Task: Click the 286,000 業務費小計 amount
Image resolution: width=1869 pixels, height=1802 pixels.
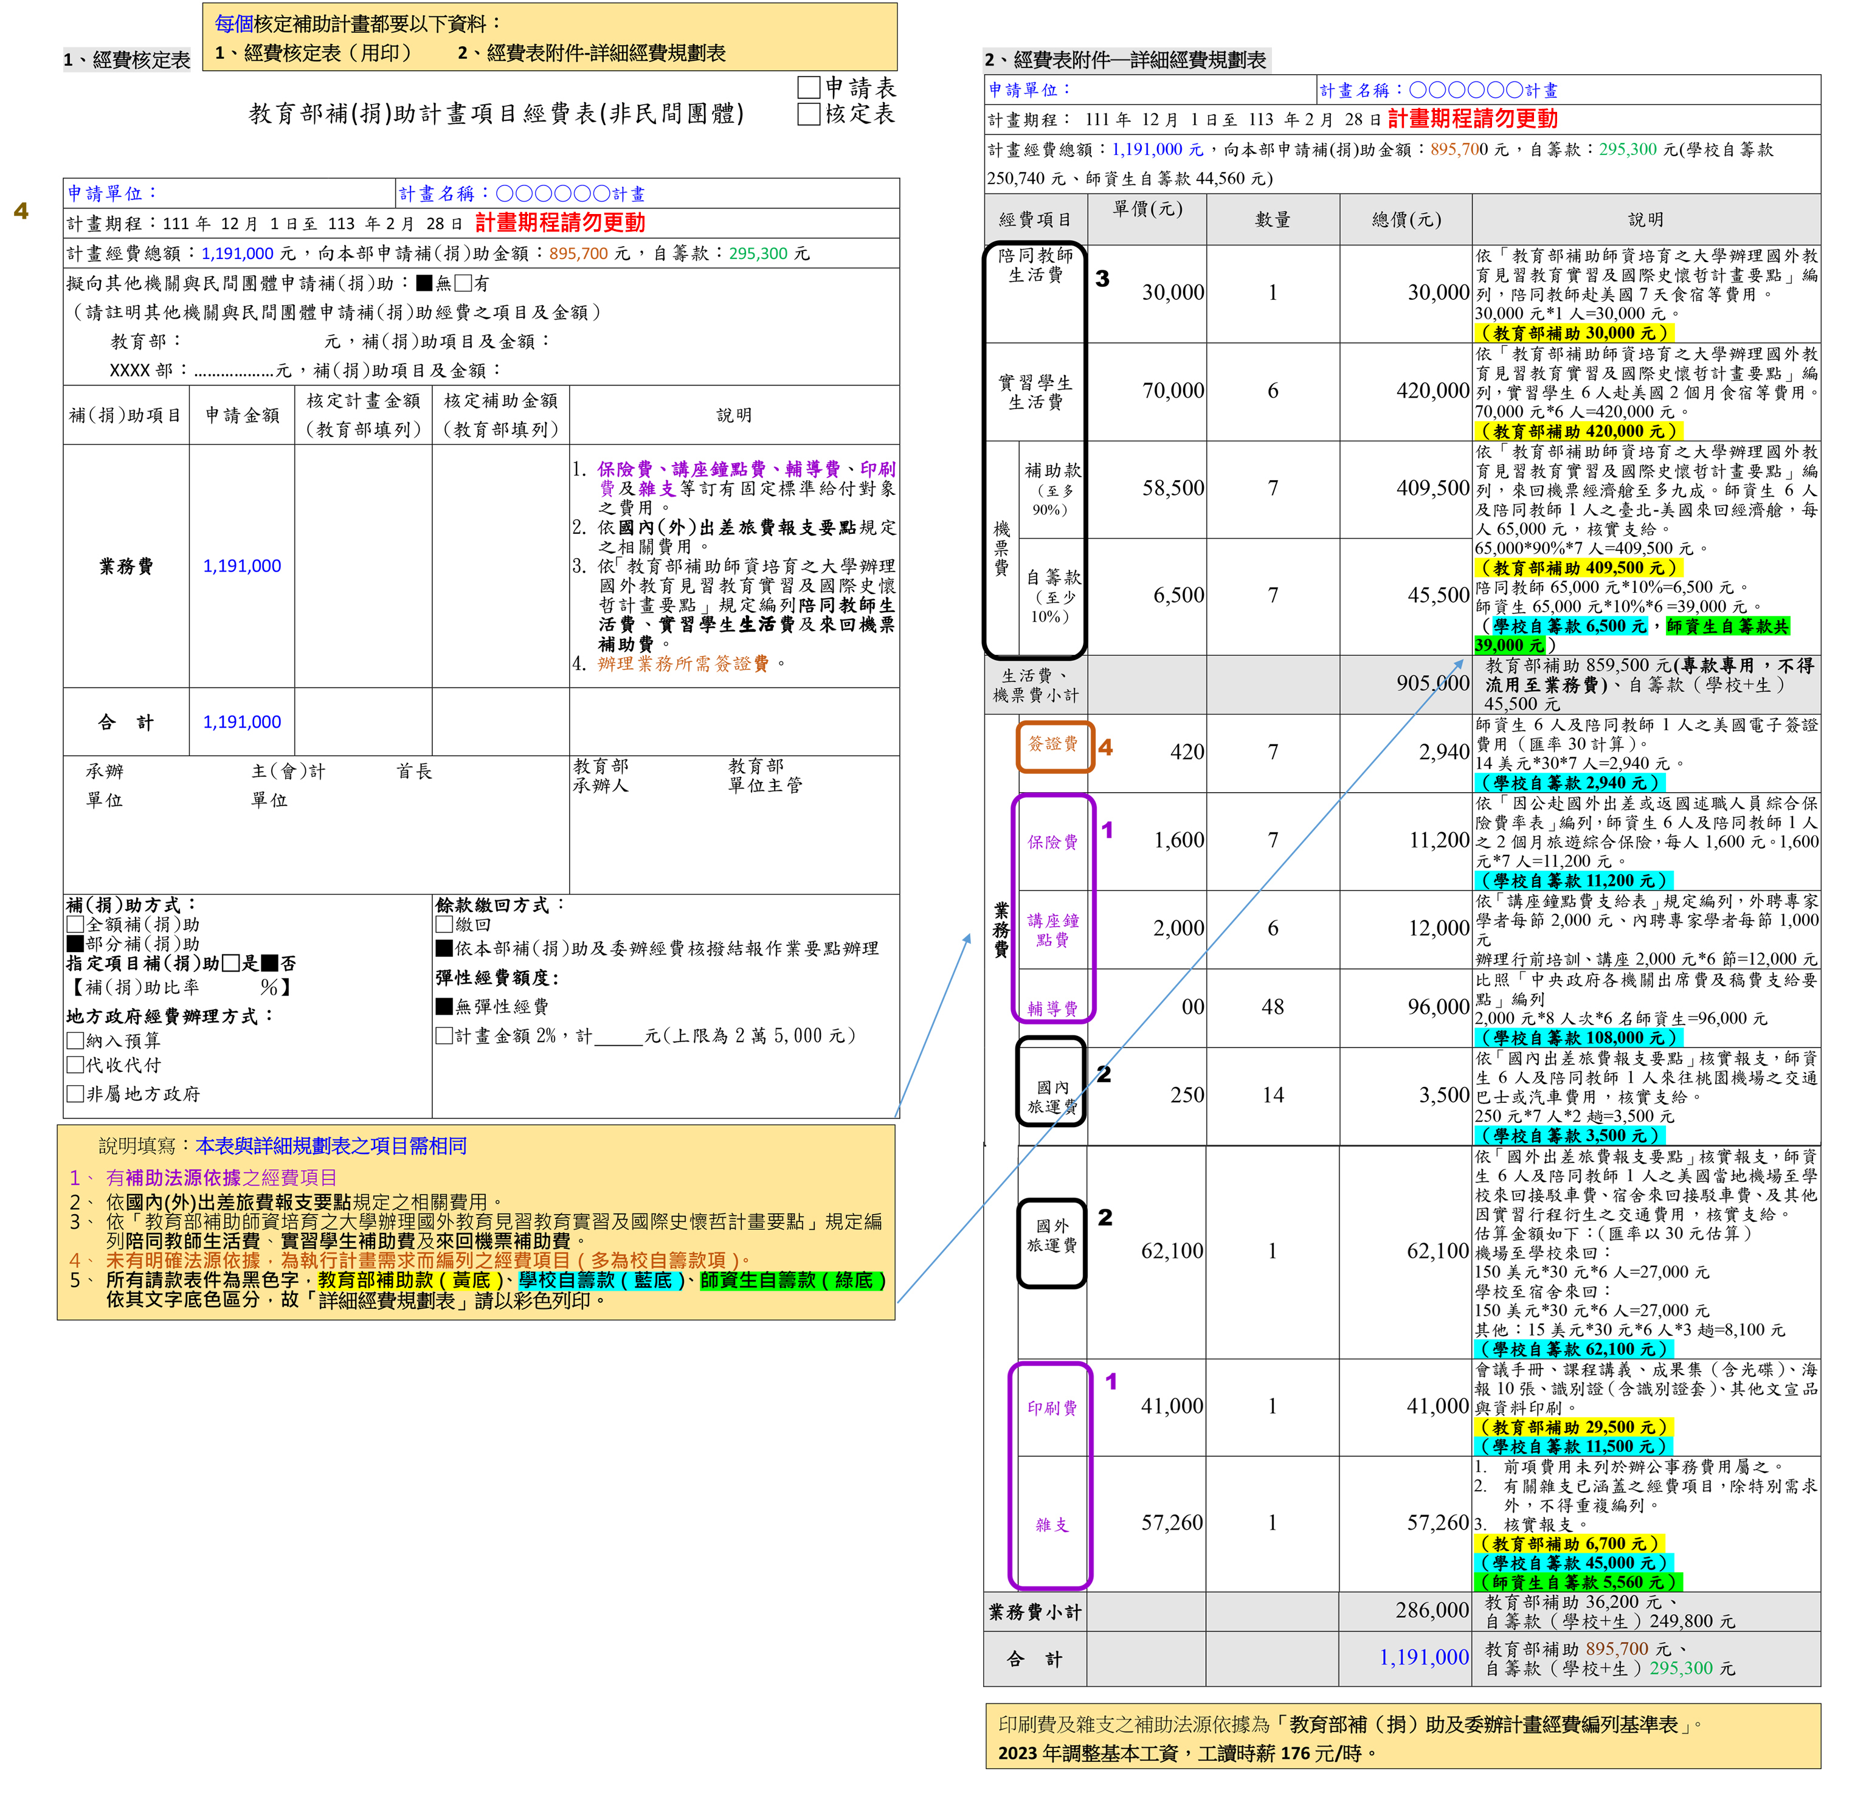Action: [x=1432, y=1610]
